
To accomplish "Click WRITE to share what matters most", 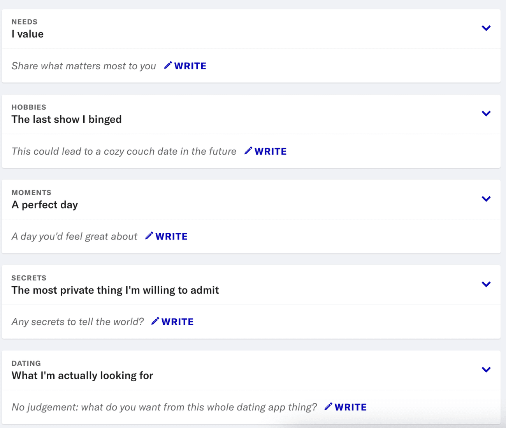I will pyautogui.click(x=190, y=66).
